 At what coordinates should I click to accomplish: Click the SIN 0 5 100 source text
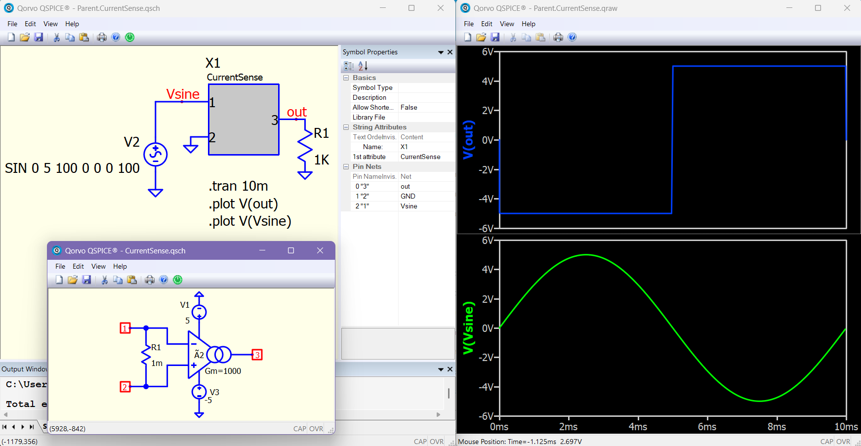coord(72,168)
